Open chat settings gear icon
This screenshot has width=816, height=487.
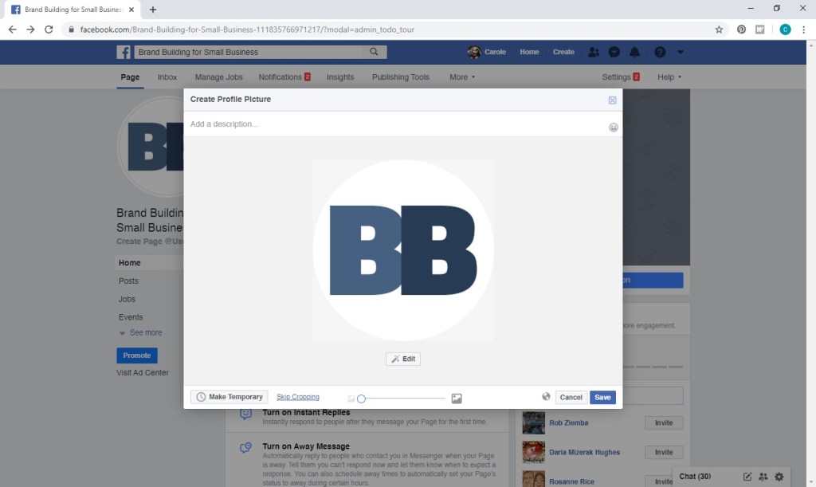[779, 477]
